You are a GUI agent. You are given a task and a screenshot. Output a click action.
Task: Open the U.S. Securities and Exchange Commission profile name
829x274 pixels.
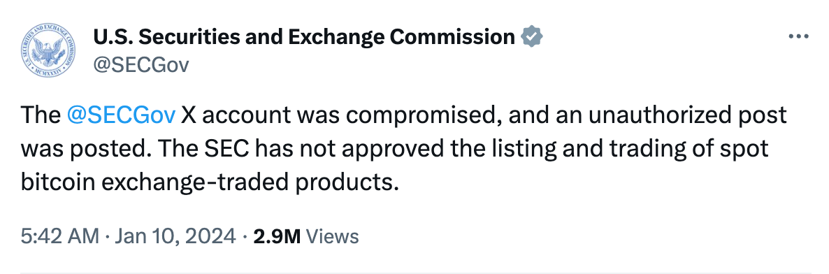coord(304,37)
